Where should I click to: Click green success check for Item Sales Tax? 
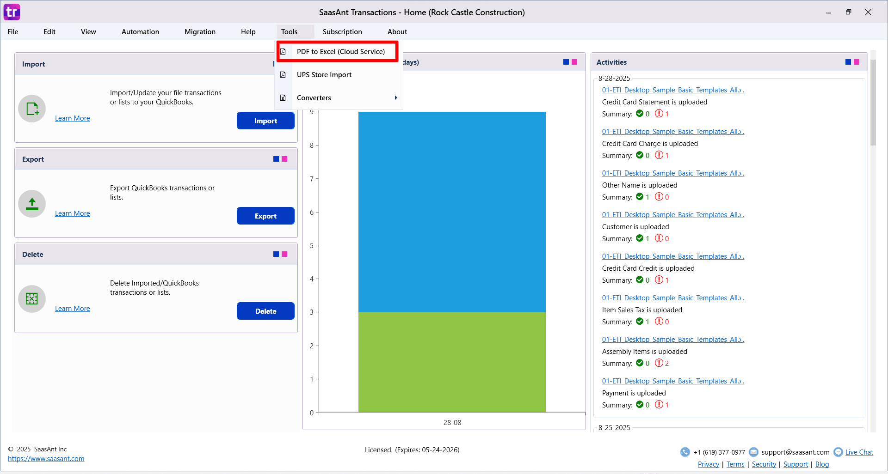tap(640, 321)
